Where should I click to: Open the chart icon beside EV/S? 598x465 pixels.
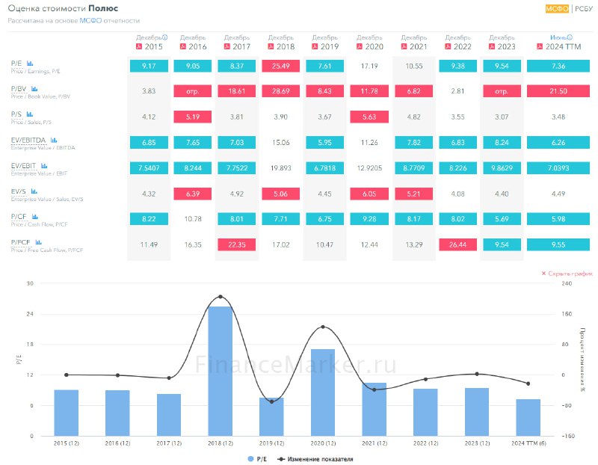[x=34, y=191]
